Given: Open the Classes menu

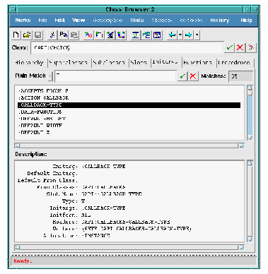Looking at the screenshot, I should (x=162, y=20).
